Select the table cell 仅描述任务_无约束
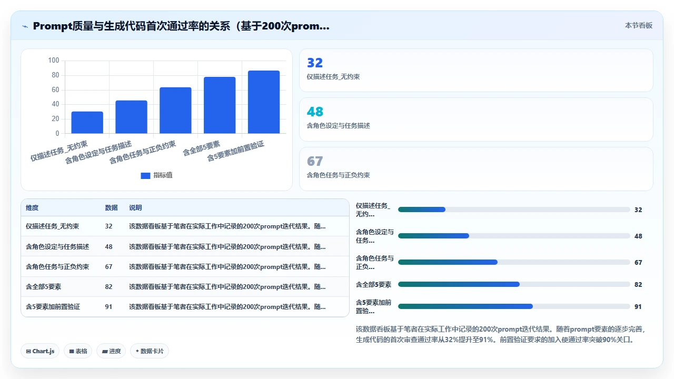This screenshot has height=379, width=674. click(53, 226)
